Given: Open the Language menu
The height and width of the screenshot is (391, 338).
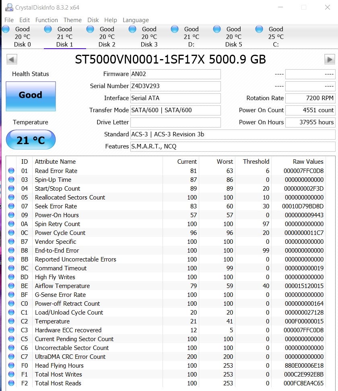Looking at the screenshot, I should coord(136,20).
